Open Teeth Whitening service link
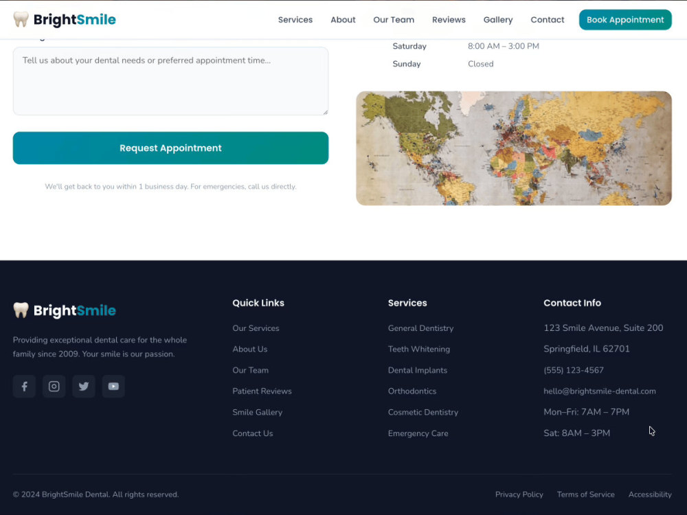Image resolution: width=687 pixels, height=515 pixels. point(419,349)
